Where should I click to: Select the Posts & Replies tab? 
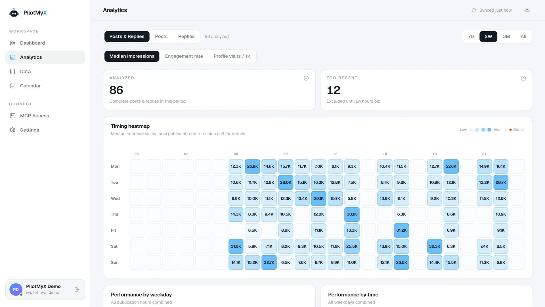(127, 36)
